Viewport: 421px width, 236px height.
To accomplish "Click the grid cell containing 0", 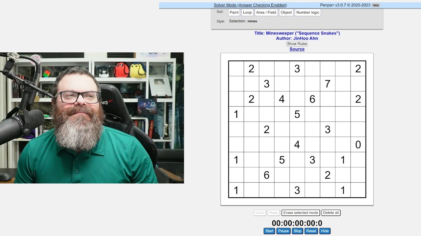I will [x=358, y=145].
